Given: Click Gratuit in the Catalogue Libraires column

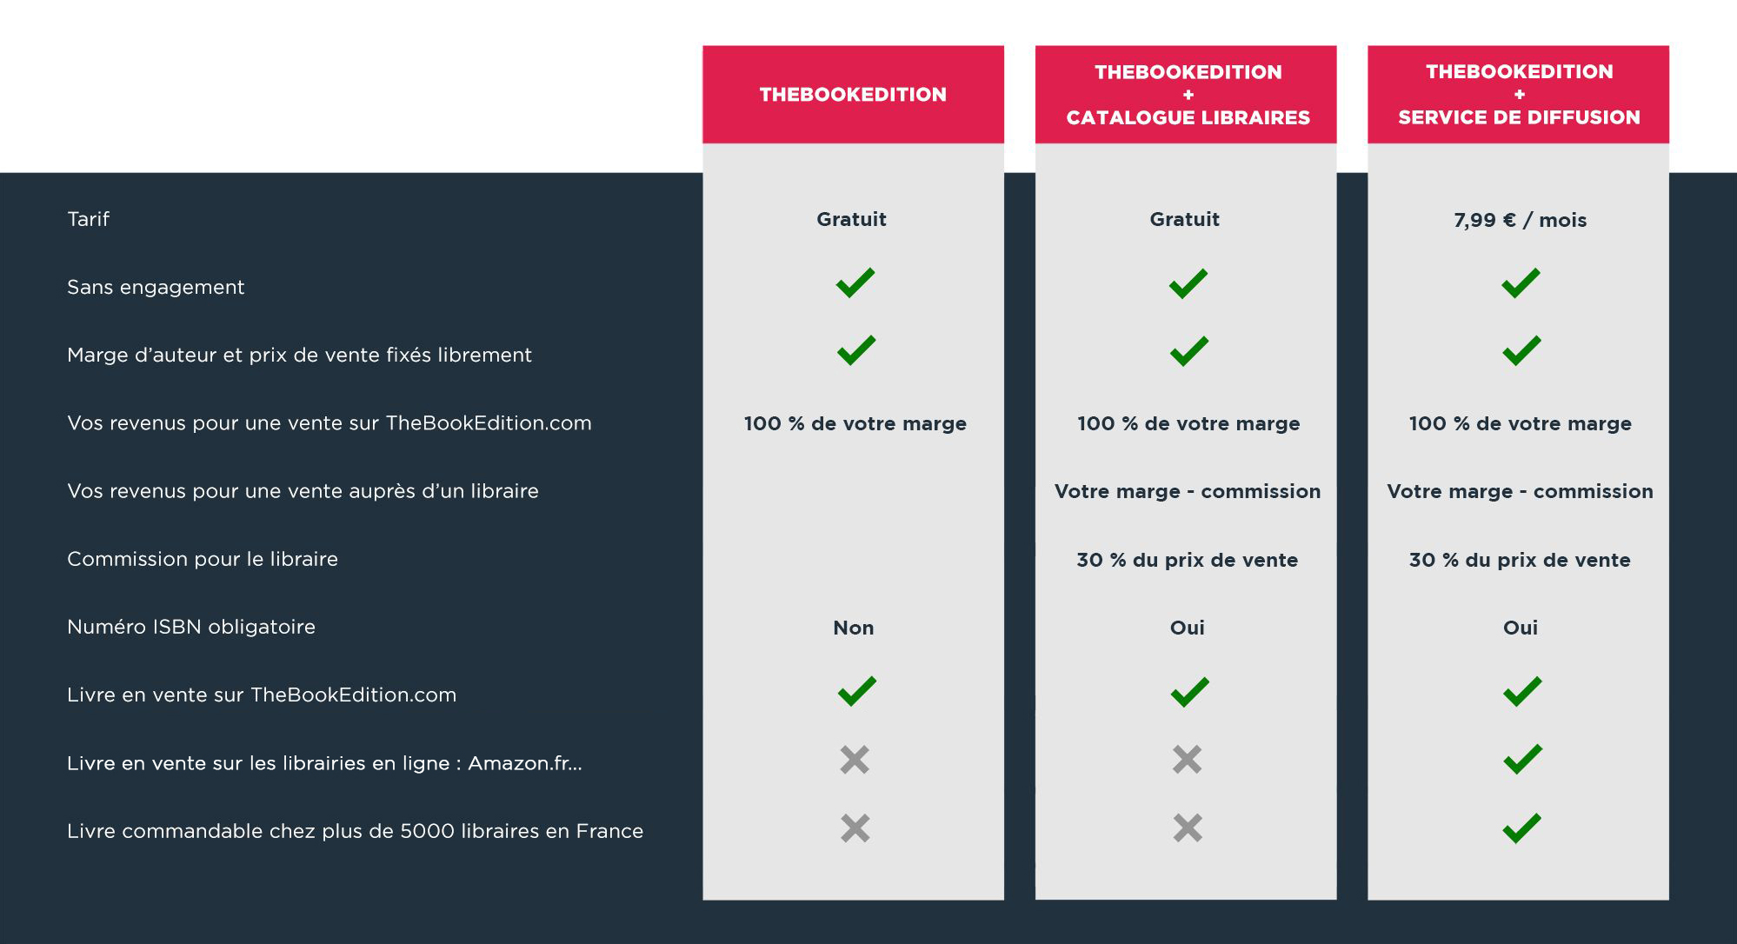Looking at the screenshot, I should click(x=1184, y=219).
